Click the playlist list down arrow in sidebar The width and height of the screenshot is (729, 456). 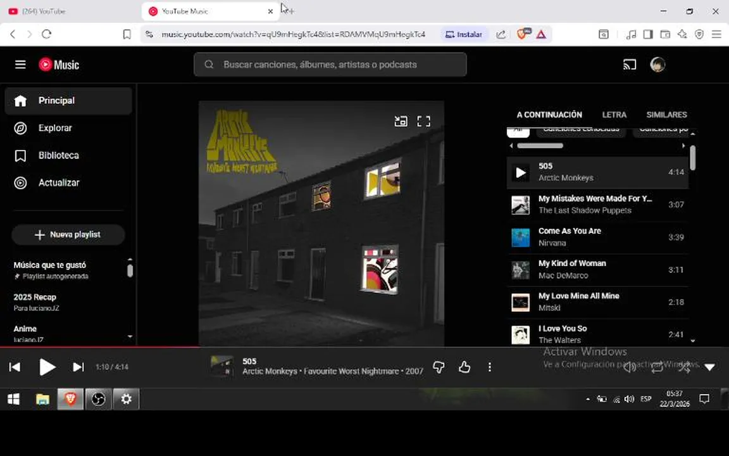tap(130, 336)
